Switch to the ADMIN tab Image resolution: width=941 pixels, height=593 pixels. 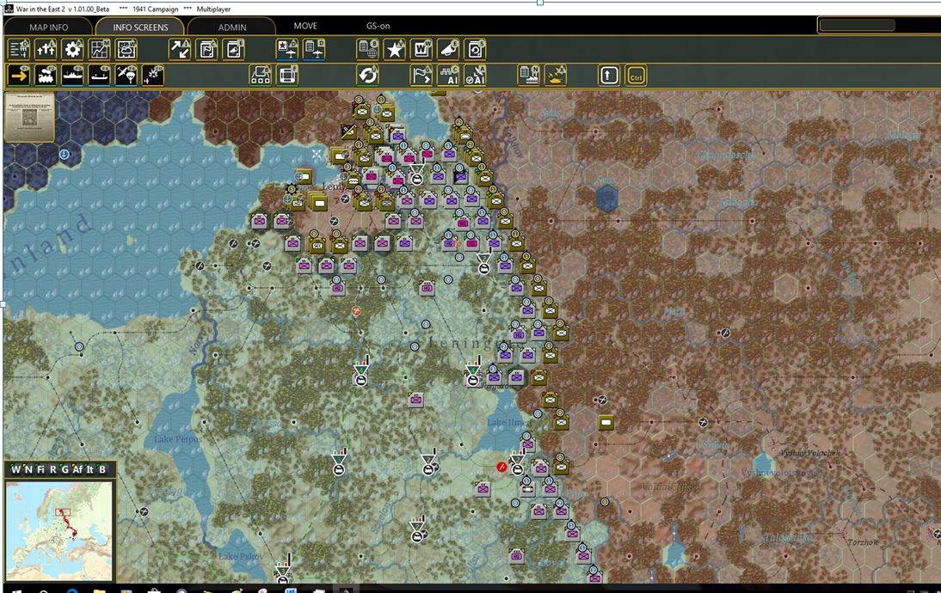[232, 27]
